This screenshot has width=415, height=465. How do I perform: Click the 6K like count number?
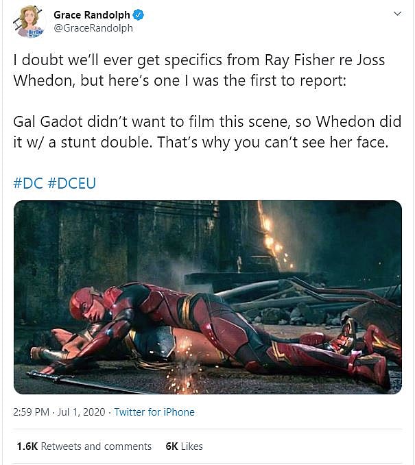(171, 446)
